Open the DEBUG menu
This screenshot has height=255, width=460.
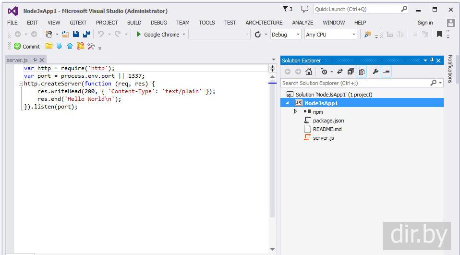pyautogui.click(x=158, y=23)
